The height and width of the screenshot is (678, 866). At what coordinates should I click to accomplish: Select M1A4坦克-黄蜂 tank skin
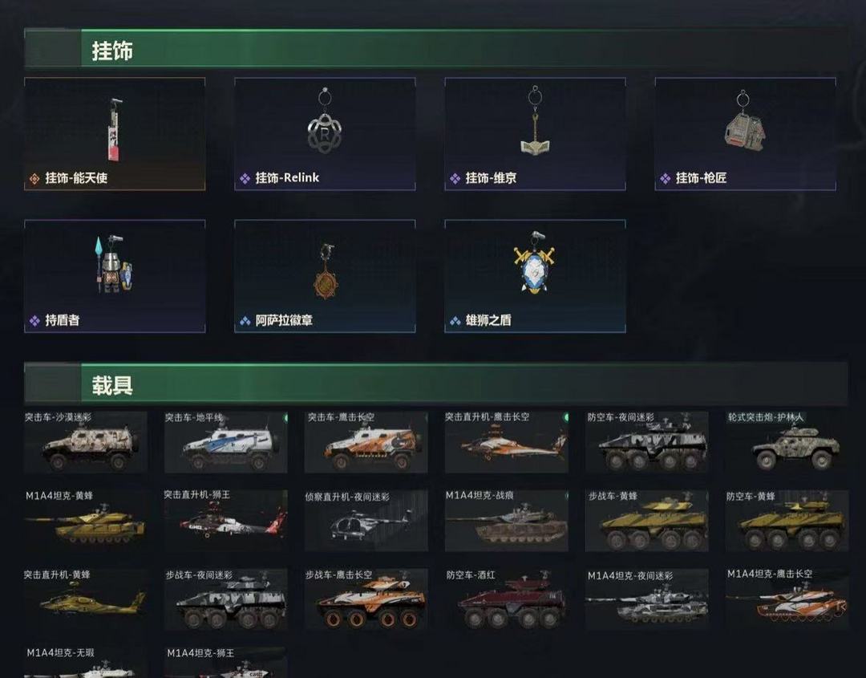click(x=86, y=521)
